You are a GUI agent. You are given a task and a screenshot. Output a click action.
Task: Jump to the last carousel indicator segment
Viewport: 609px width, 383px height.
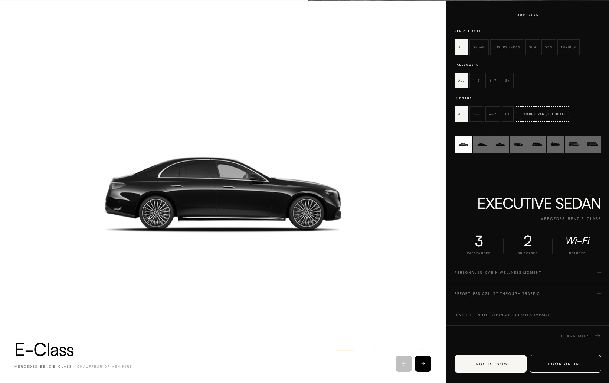(x=427, y=350)
